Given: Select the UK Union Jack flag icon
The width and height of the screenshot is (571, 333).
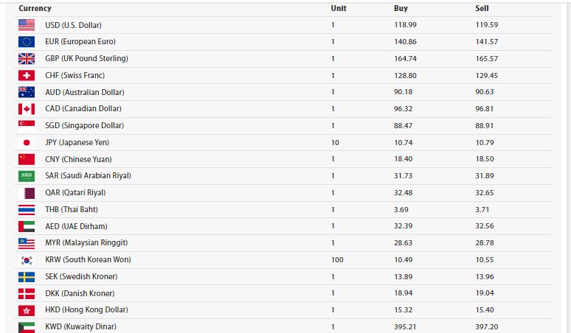Looking at the screenshot, I should pyautogui.click(x=27, y=58).
